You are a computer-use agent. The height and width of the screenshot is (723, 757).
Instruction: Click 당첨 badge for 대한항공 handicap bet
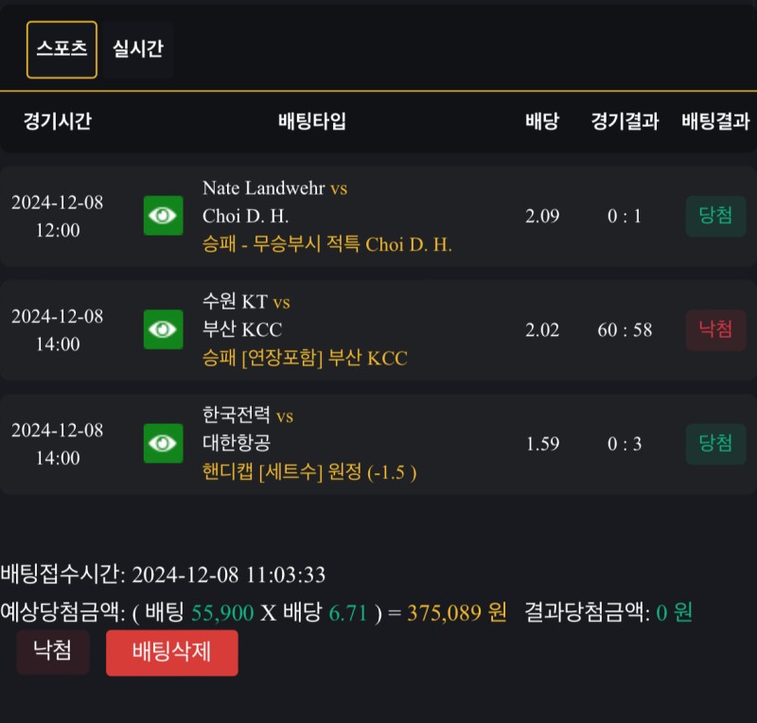click(715, 444)
